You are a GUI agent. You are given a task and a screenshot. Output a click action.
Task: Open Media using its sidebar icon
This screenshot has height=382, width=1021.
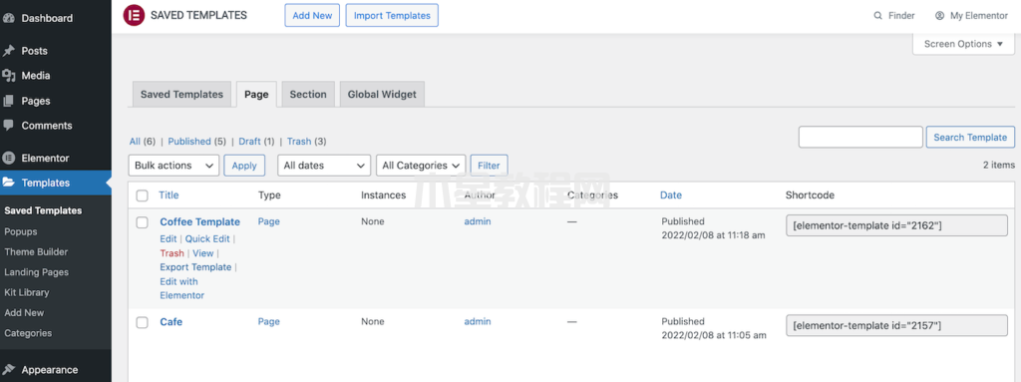(8, 76)
